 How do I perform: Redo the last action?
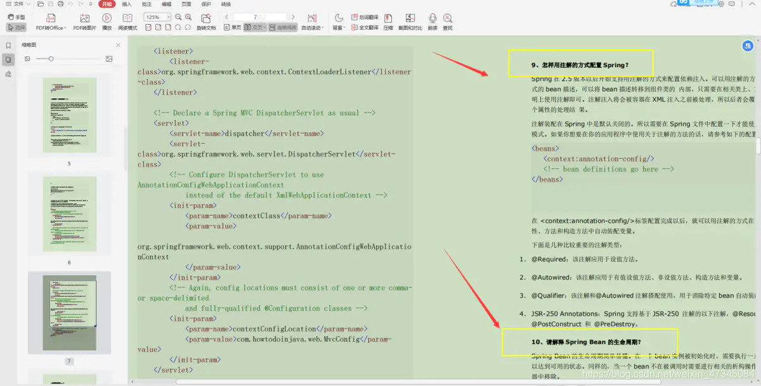tap(81, 4)
